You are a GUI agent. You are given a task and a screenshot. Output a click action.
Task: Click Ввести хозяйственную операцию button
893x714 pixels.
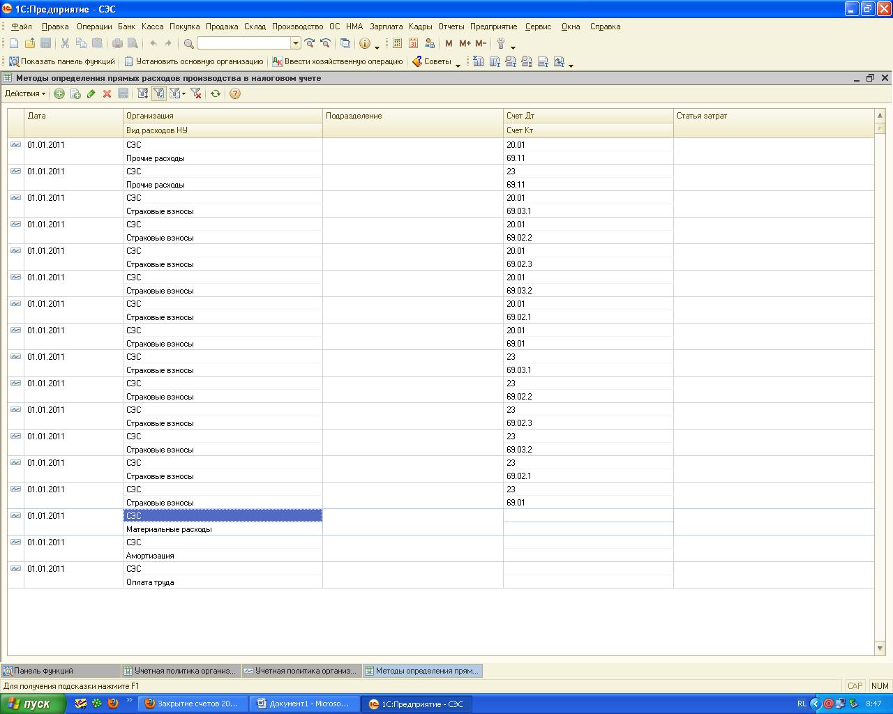point(338,61)
